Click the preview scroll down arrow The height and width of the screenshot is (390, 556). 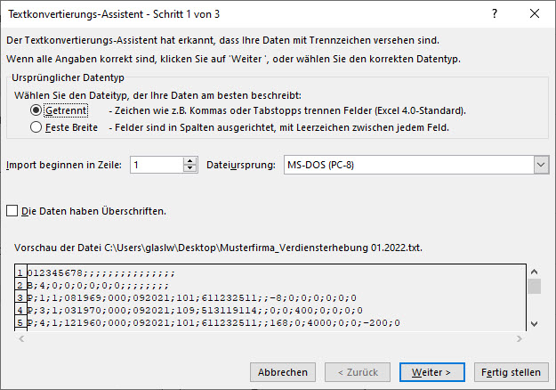tap(535, 323)
